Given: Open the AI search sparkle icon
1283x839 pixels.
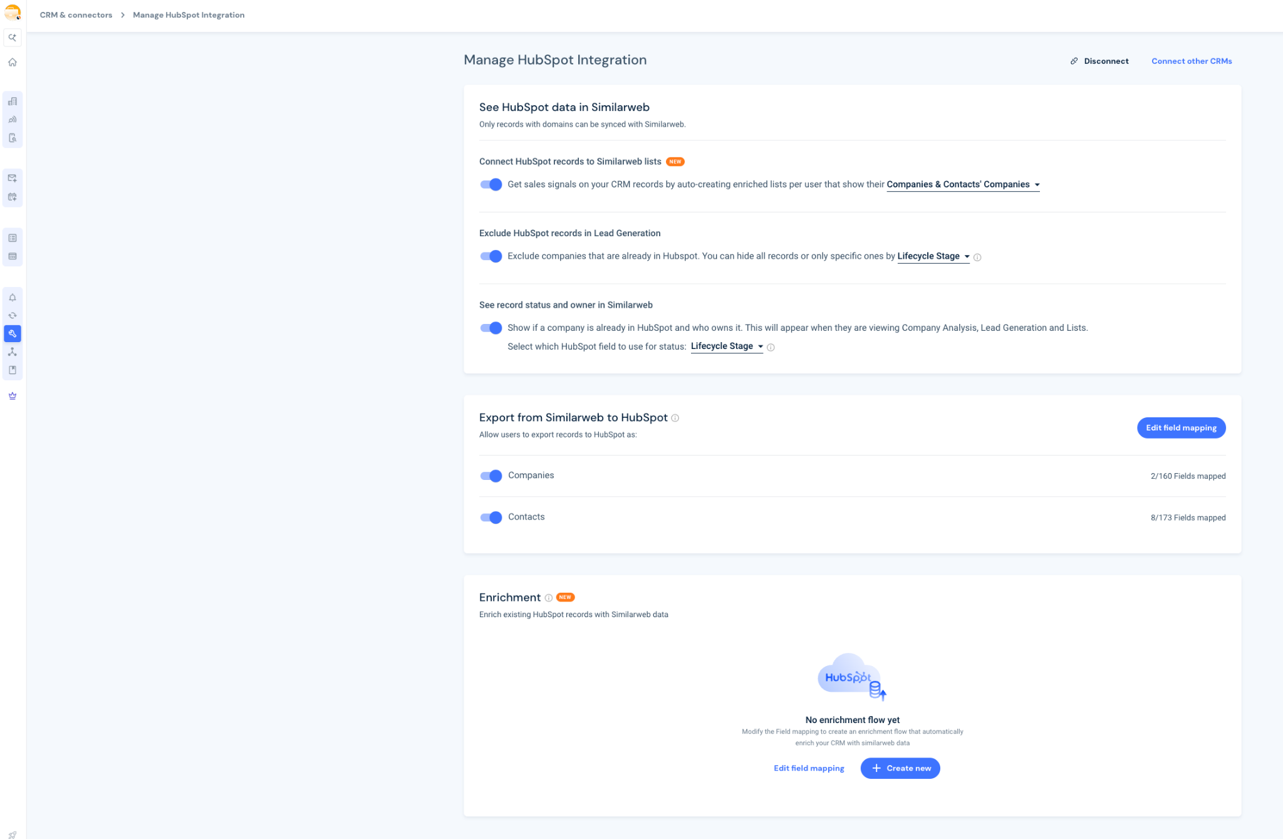Looking at the screenshot, I should (x=13, y=38).
